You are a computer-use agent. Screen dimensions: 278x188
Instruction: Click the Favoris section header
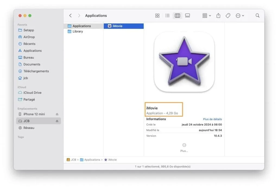pos(22,25)
